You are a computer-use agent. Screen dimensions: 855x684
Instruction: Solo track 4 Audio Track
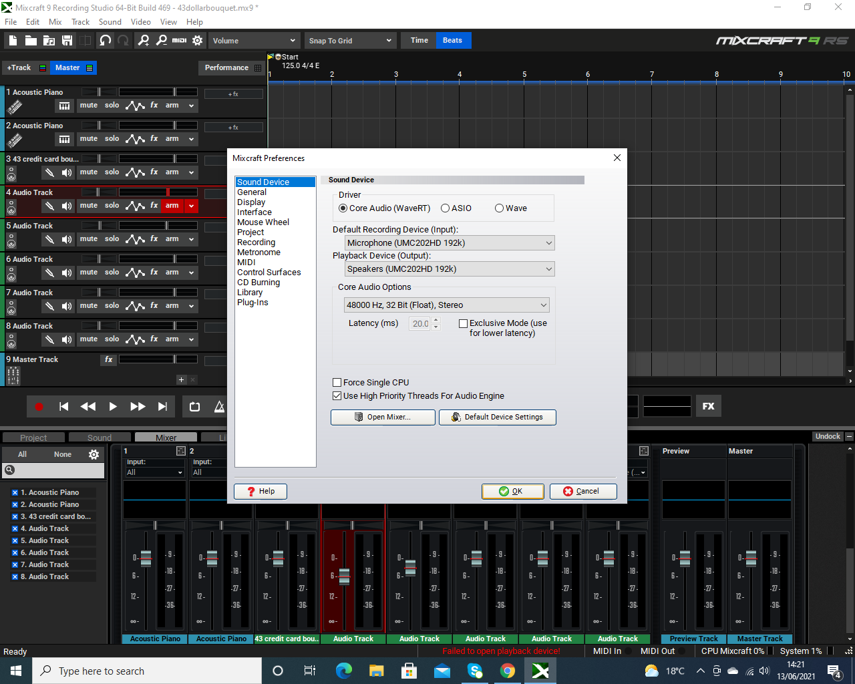(x=112, y=206)
